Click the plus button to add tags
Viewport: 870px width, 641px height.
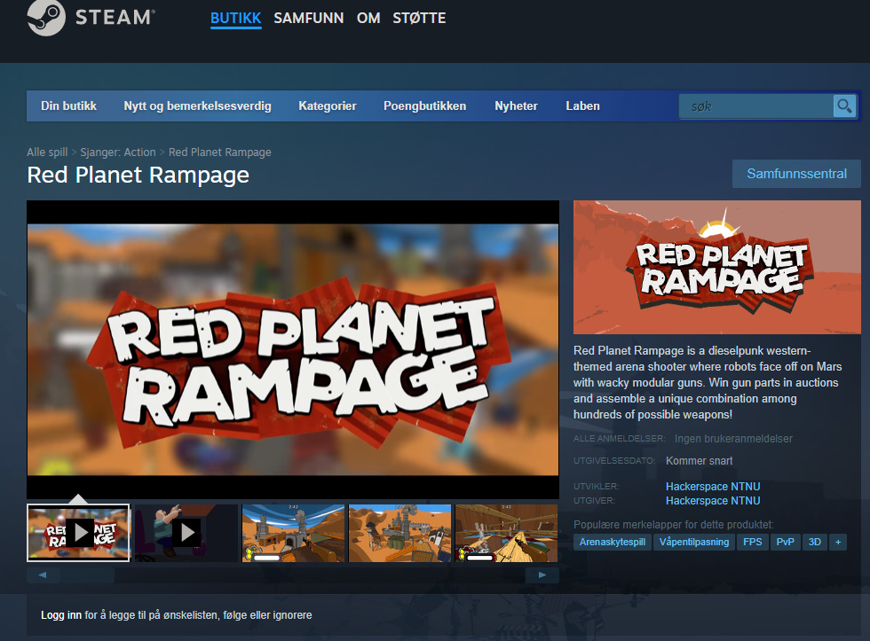pos(838,542)
